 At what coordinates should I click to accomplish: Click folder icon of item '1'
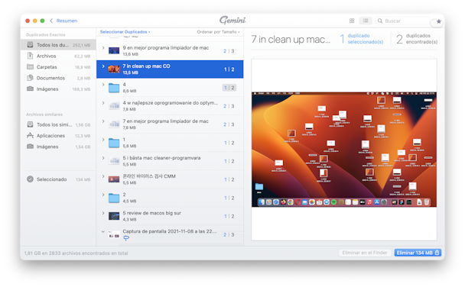pos(114,143)
